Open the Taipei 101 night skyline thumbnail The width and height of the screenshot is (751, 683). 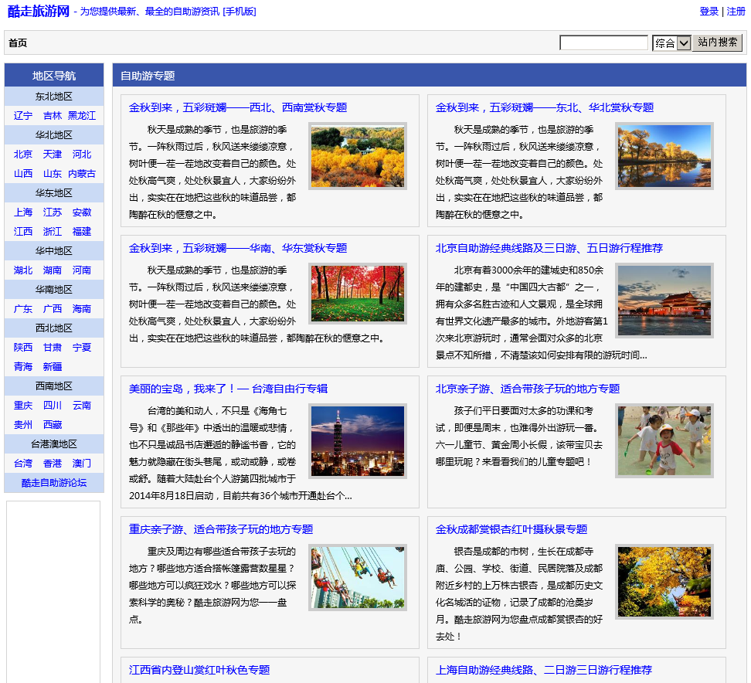357,440
